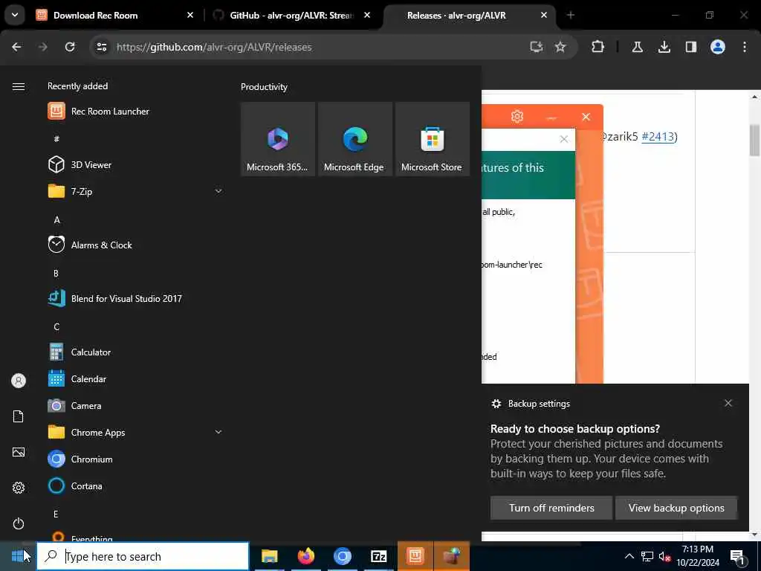The width and height of the screenshot is (761, 571).
Task: Open the Microsoft Edge tile
Action: coord(354,139)
